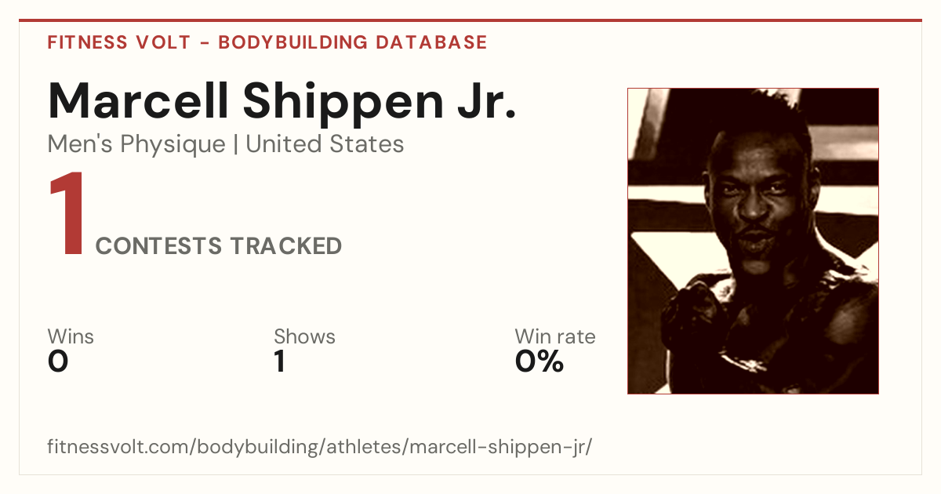The image size is (941, 494).
Task: Select the CONTESTS TRACKED label
Action: [x=219, y=246]
